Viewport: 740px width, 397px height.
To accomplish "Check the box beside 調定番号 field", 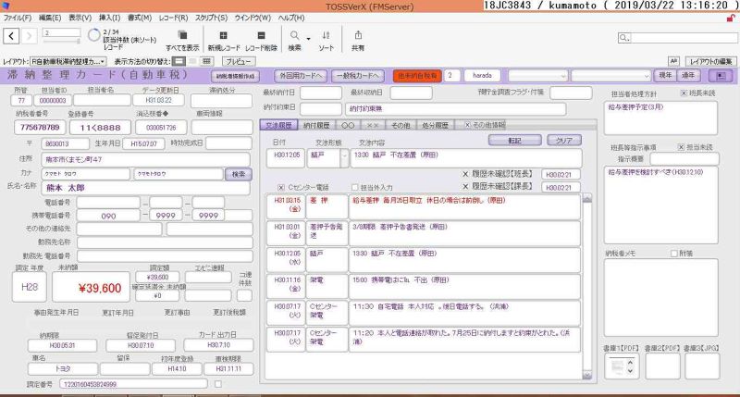I will pyautogui.click(x=218, y=384).
